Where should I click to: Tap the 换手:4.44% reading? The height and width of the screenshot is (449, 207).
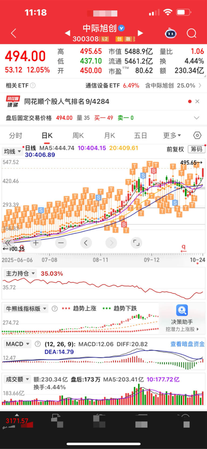click(x=50, y=387)
